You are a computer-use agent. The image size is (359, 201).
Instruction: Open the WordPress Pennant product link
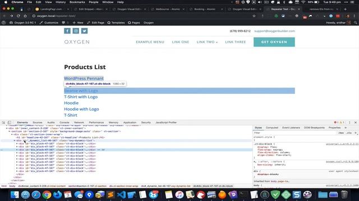(84, 78)
